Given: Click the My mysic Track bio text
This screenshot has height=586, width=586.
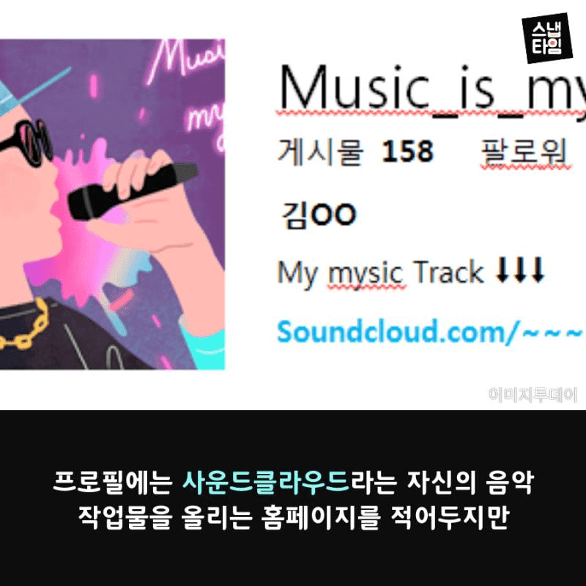Looking at the screenshot, I should click(380, 272).
